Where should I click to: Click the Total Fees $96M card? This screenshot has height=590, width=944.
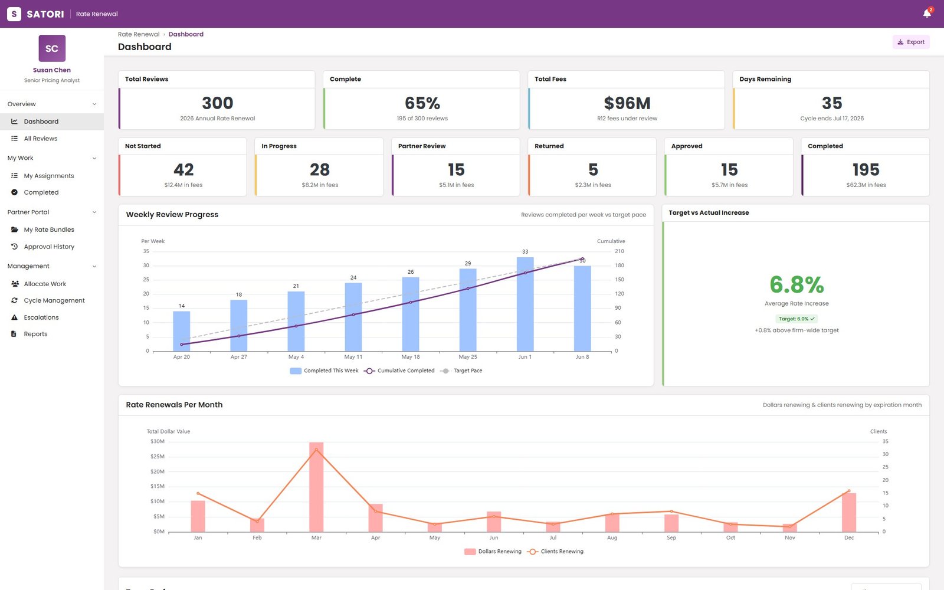coord(626,100)
